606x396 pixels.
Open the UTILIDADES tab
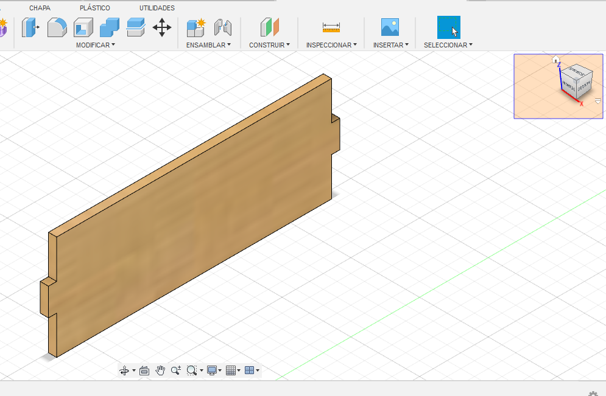coord(157,8)
